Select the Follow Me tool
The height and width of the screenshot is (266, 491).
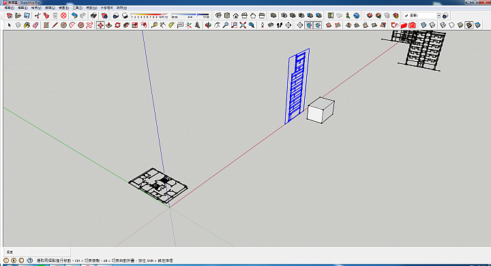126,25
